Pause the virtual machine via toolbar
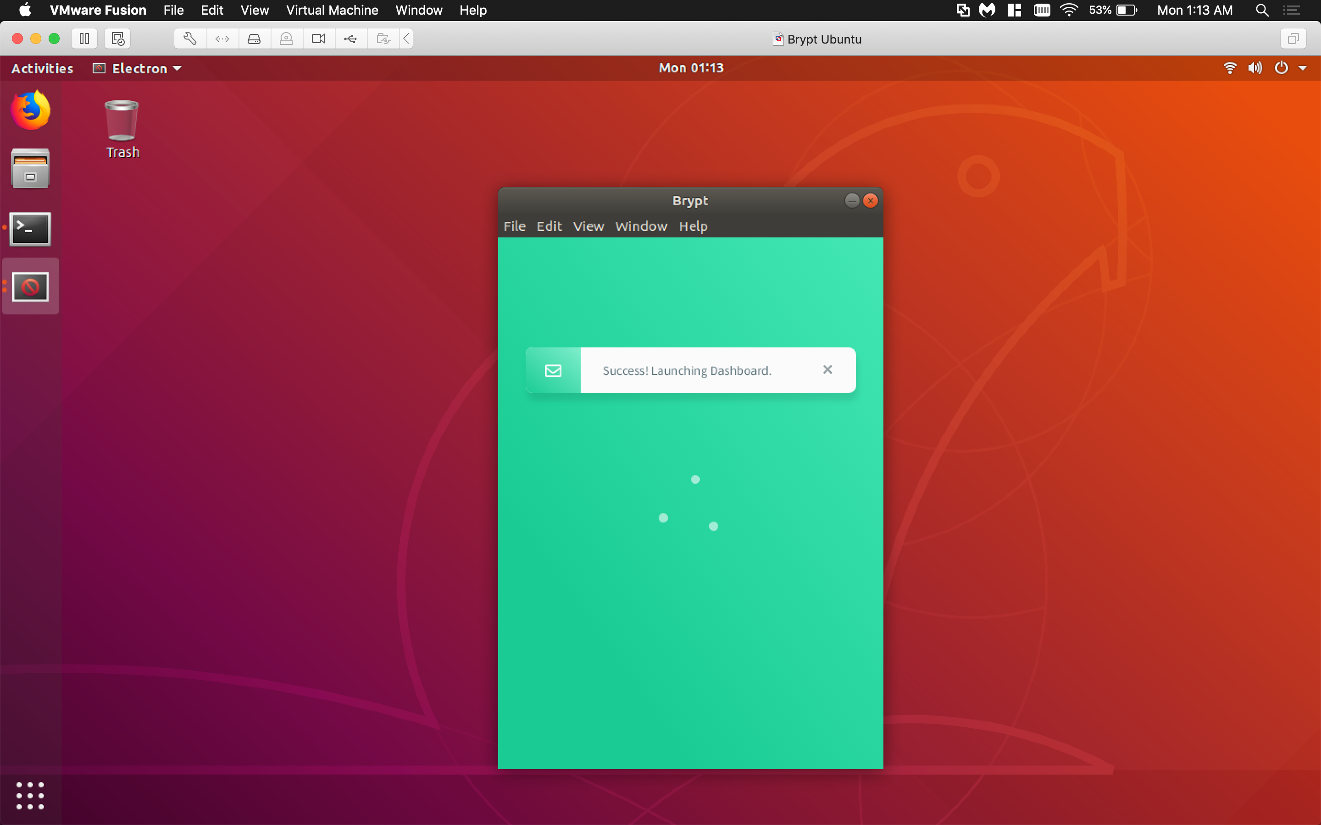1321x825 pixels. coord(84,39)
